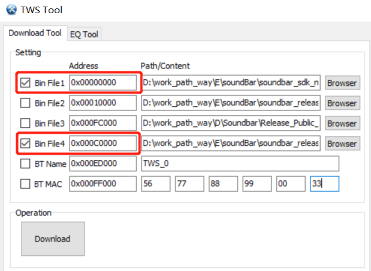Enable the Bin File2 checkbox
The height and width of the screenshot is (271, 371).
[x=25, y=103]
